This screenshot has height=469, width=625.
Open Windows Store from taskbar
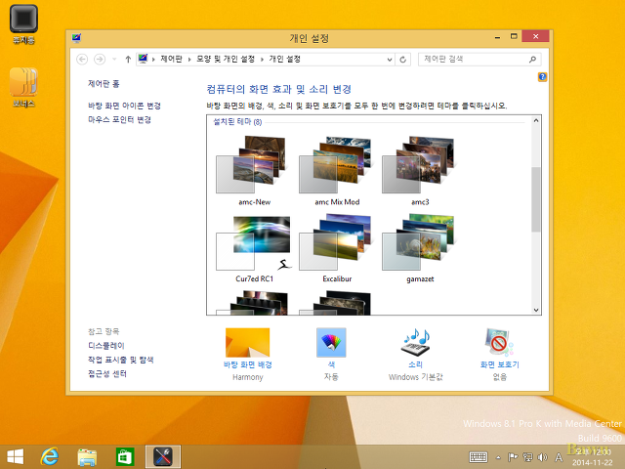[125, 456]
